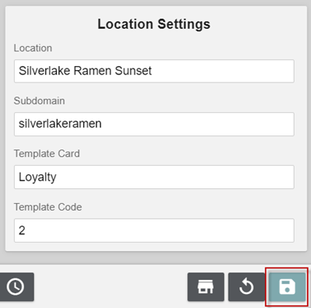Click the 'Loyalty' template card text
311x308 pixels.
click(37, 177)
